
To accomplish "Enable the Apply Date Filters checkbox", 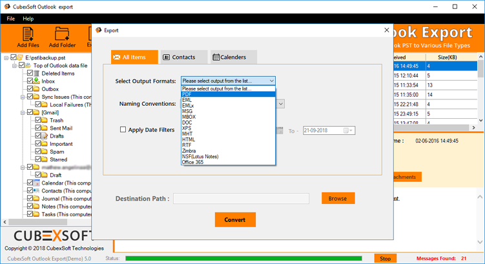I will coord(123,130).
